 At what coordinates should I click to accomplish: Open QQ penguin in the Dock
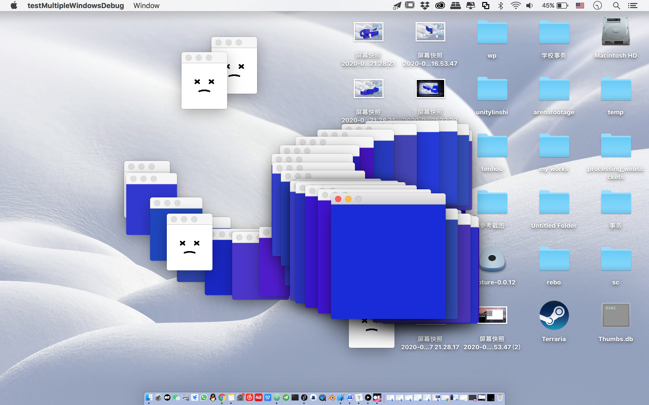pyautogui.click(x=213, y=397)
